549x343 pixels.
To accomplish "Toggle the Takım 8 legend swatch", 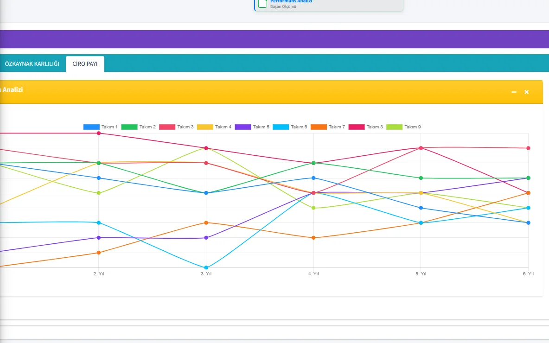I will (x=357, y=127).
